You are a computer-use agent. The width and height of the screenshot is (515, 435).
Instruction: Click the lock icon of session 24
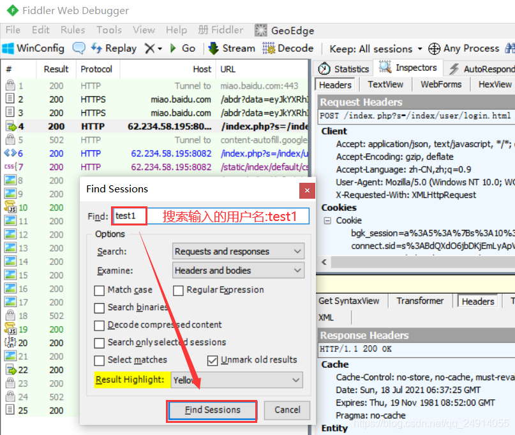point(10,396)
